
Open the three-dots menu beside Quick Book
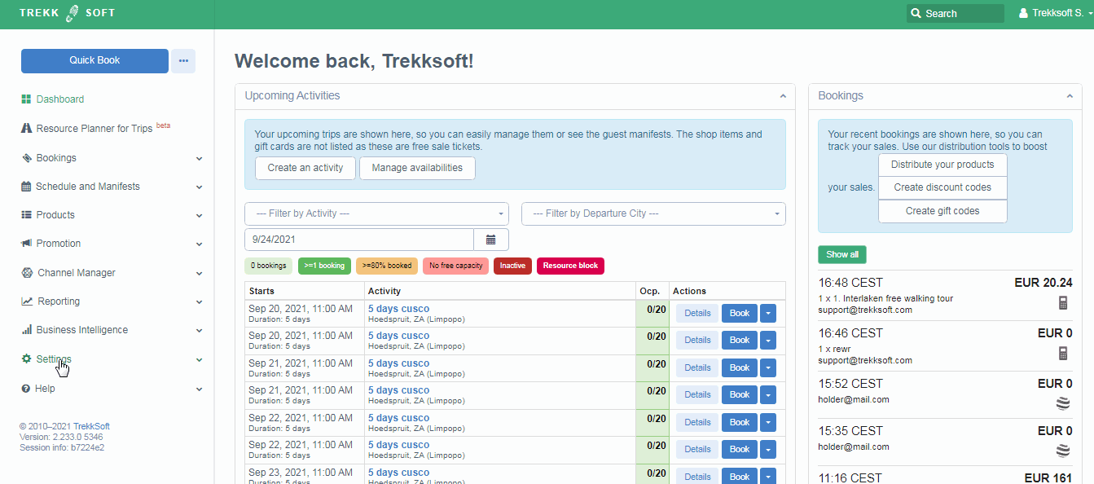(x=183, y=61)
